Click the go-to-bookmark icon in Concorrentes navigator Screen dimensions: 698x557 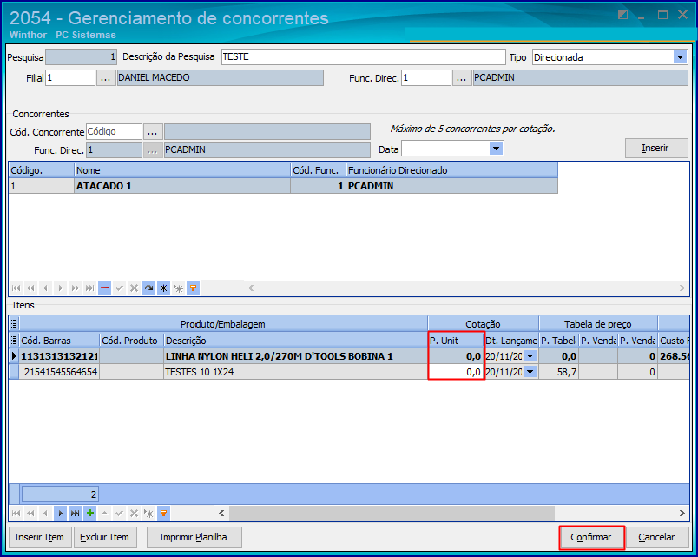(178, 288)
